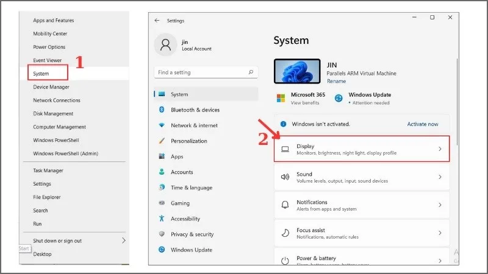The image size is (488, 274).
Task: Choose Device Manager from the context menu
Action: tap(51, 87)
